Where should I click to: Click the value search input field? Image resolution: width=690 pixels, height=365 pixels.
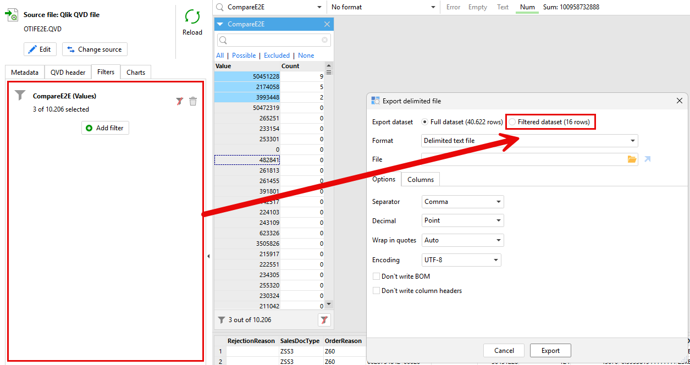[269, 40]
